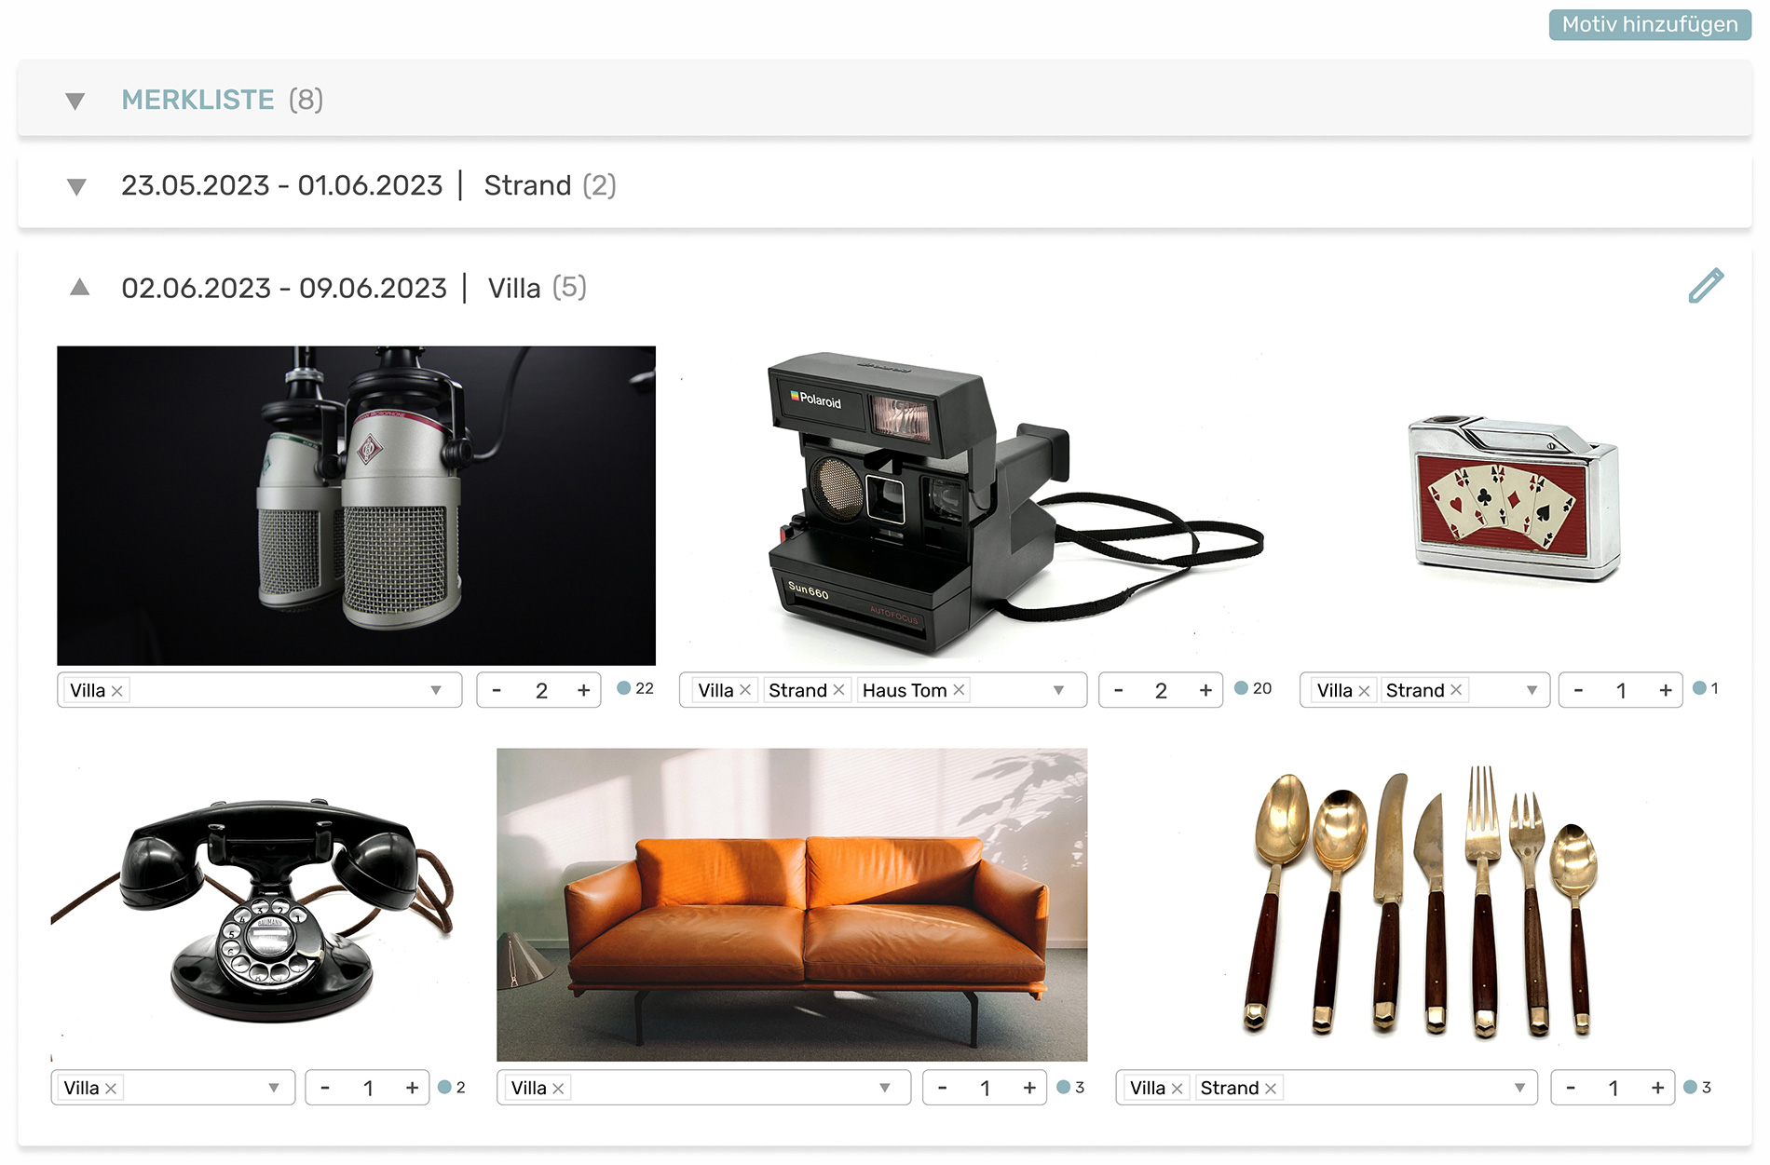Expand the Merkliste section
Viewport: 1770px width, 1165px height.
coord(75,101)
